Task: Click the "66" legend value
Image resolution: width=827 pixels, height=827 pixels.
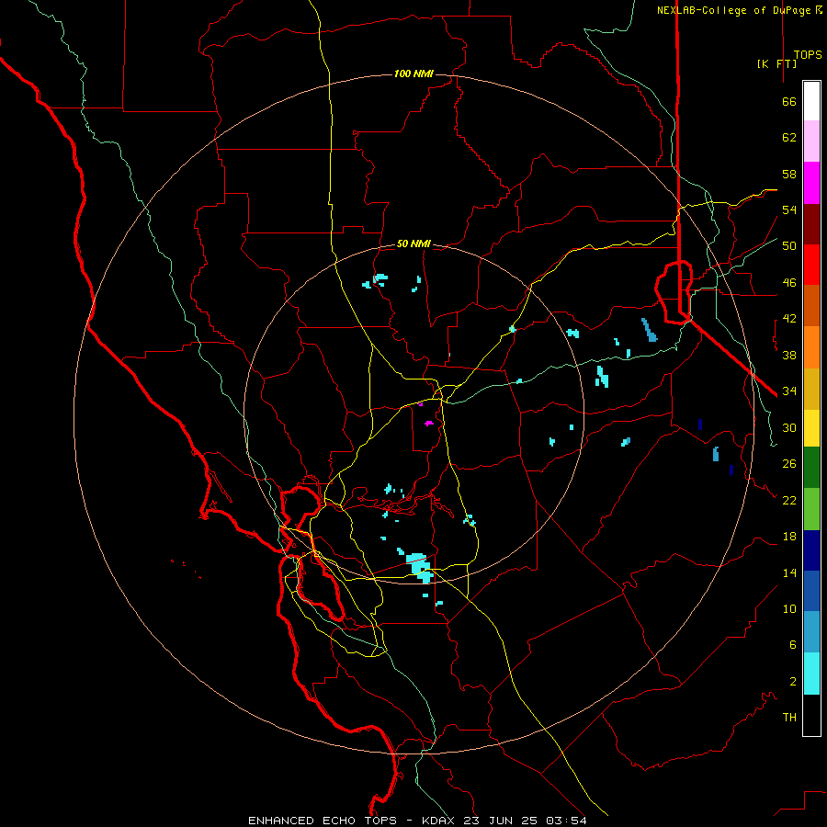Action: coord(789,102)
